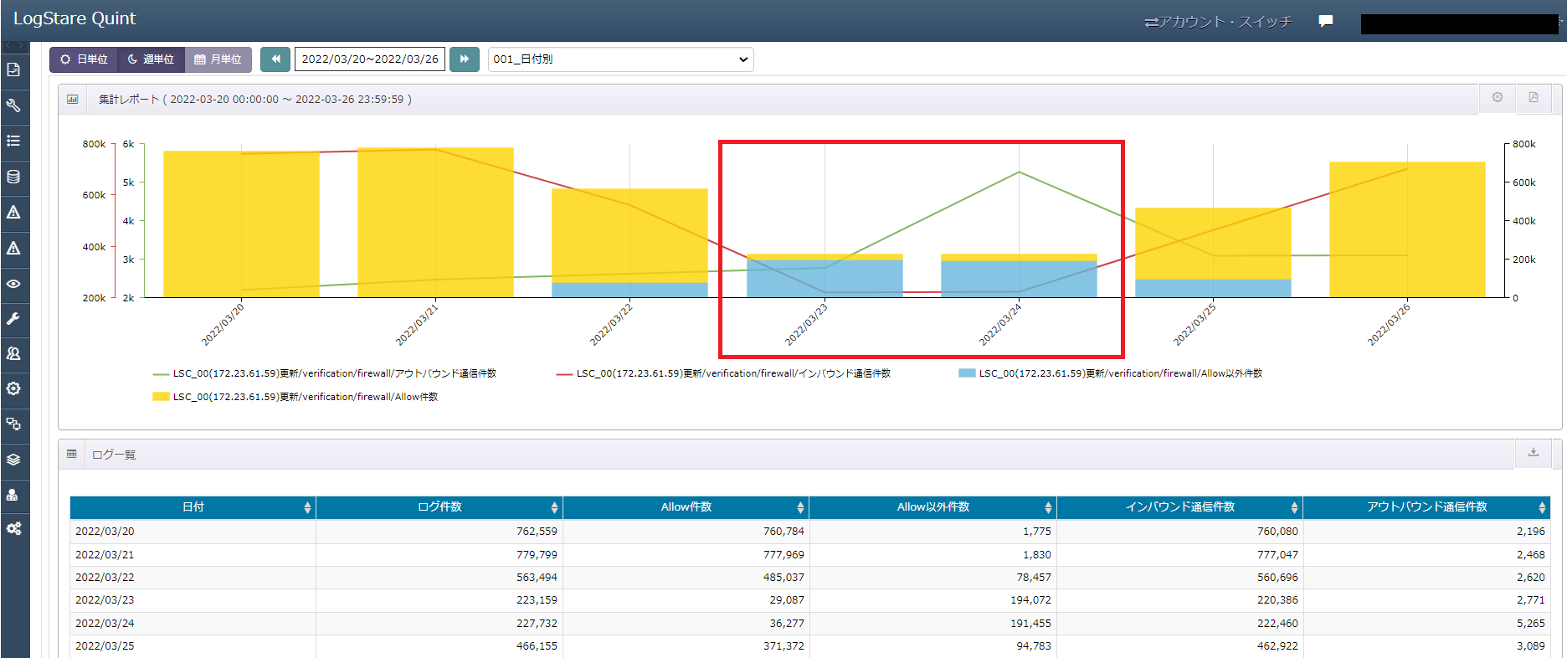Image resolution: width=1567 pixels, height=658 pixels.
Task: Sort table by ログ件数 column
Action: point(439,507)
